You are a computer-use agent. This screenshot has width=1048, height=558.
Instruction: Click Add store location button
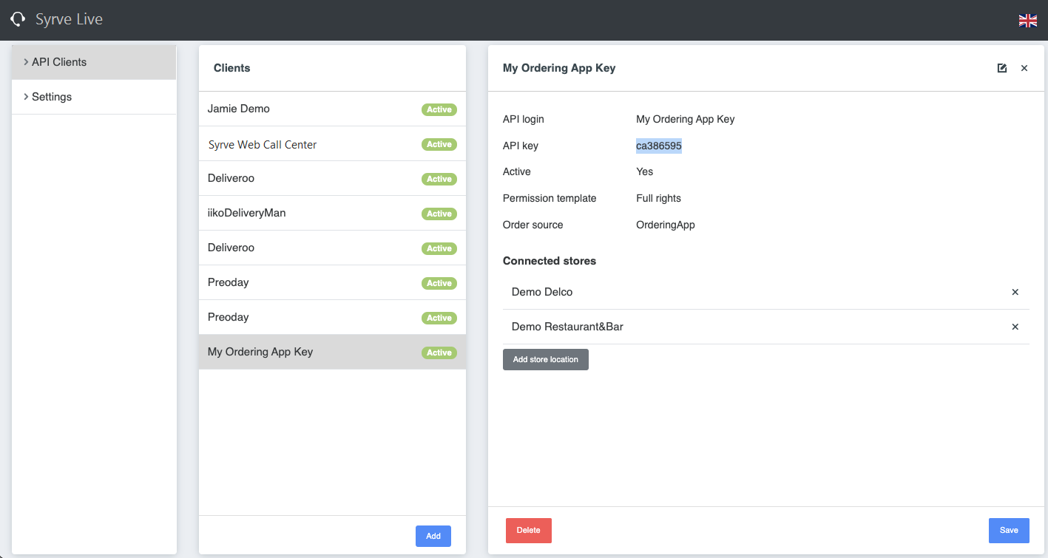click(545, 359)
